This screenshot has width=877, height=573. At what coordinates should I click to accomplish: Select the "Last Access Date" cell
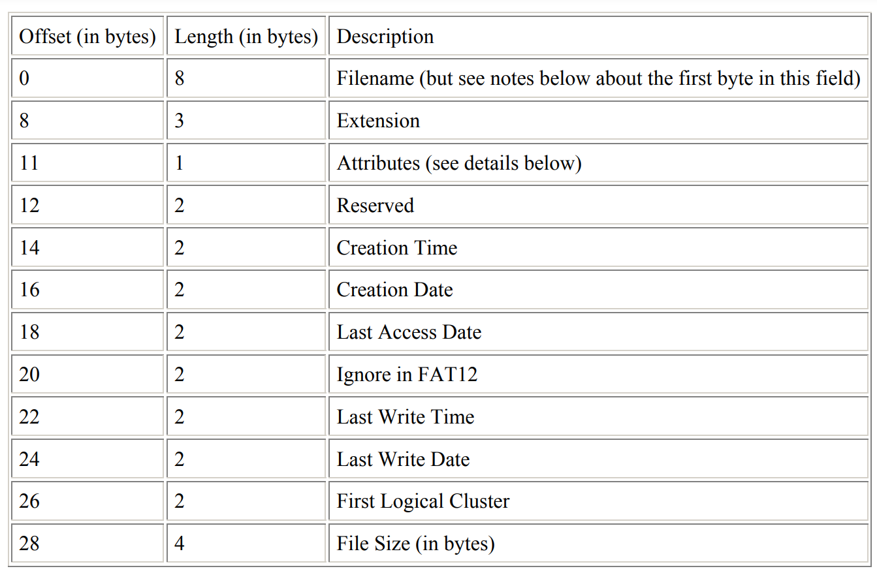[x=409, y=332]
